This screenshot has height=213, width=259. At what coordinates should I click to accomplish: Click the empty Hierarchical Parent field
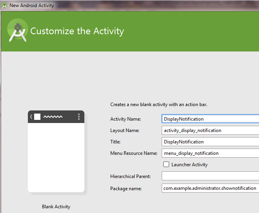pos(210,176)
